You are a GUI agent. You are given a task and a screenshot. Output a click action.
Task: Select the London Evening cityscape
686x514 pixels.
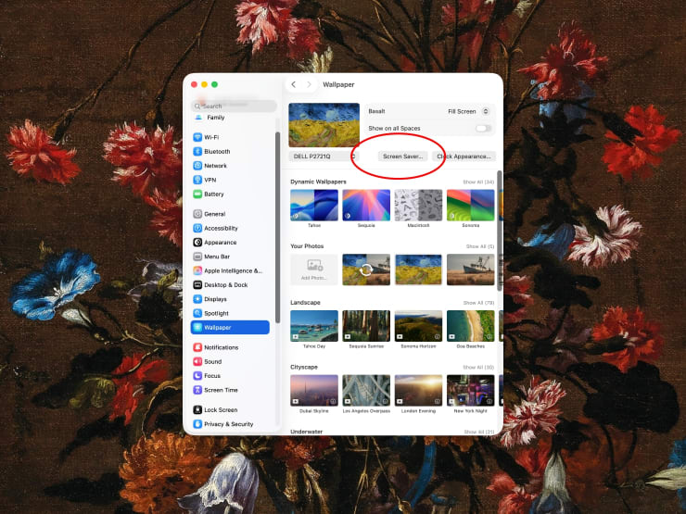click(418, 390)
